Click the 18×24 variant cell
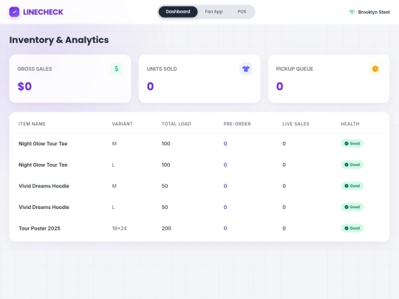The width and height of the screenshot is (399, 299). pos(120,228)
